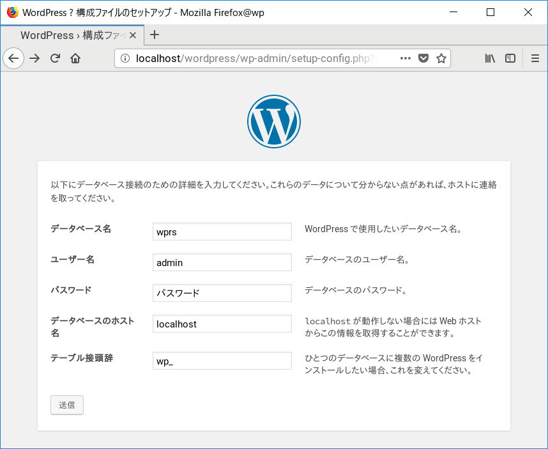Reload the current page
Viewport: 548px width, 449px height.
coord(55,58)
